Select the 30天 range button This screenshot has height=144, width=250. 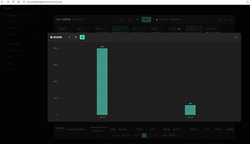[137, 20]
